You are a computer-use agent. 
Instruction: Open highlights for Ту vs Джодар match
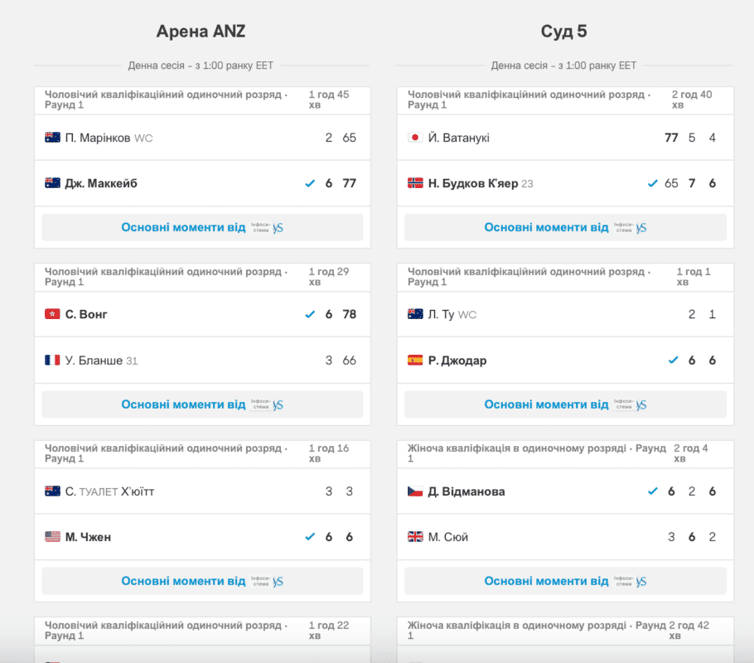pos(565,404)
